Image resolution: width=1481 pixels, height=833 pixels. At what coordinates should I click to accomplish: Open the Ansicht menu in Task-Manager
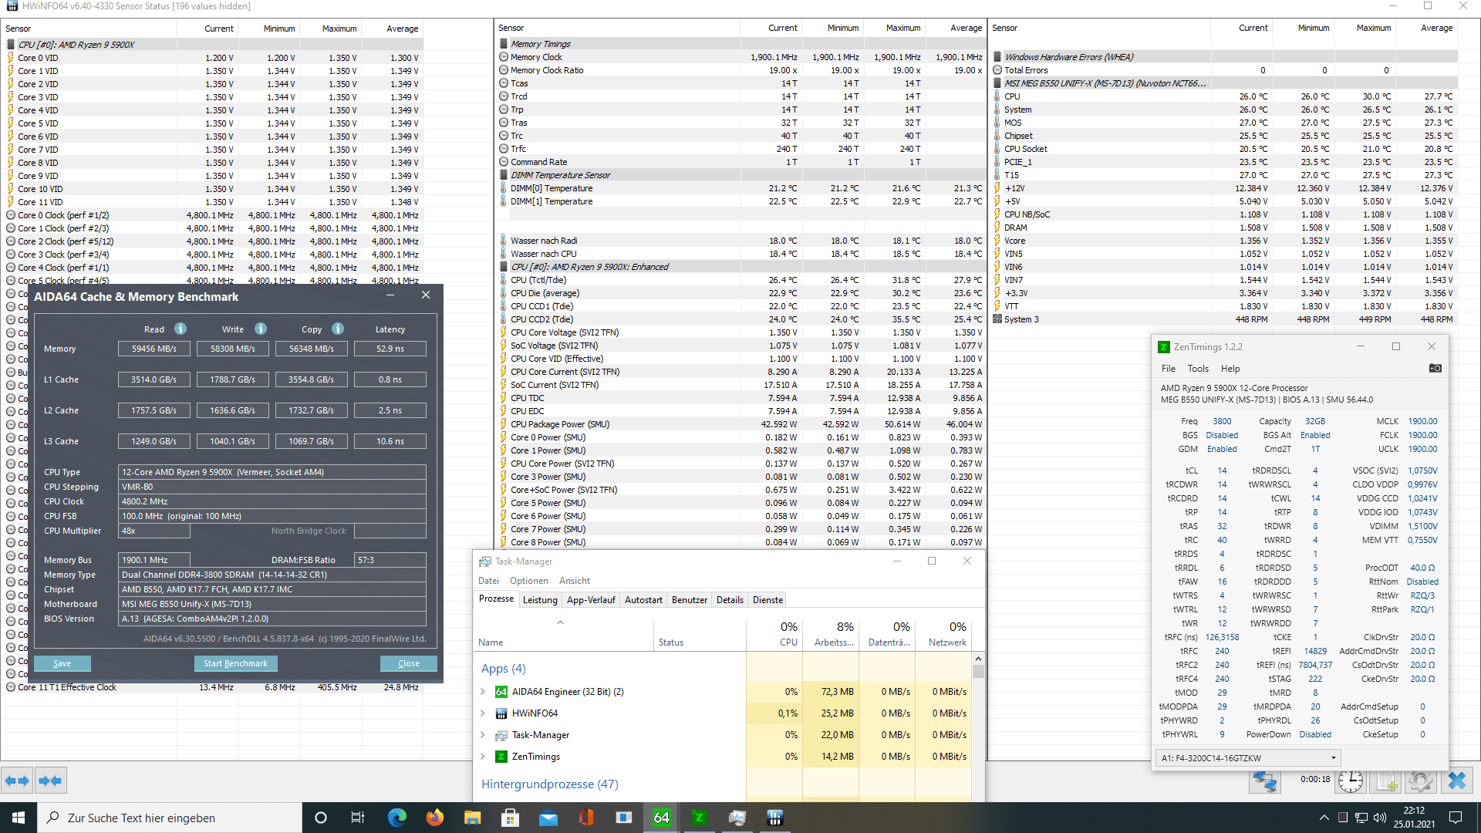click(575, 581)
